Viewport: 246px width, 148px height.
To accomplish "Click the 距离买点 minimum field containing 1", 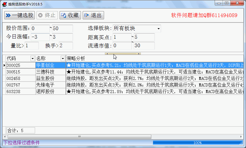I will tap(122, 37).
